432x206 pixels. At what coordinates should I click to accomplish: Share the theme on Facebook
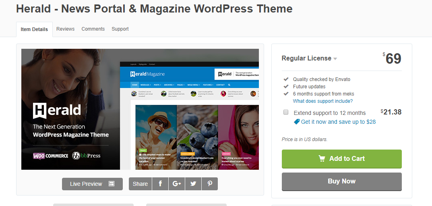click(160, 184)
